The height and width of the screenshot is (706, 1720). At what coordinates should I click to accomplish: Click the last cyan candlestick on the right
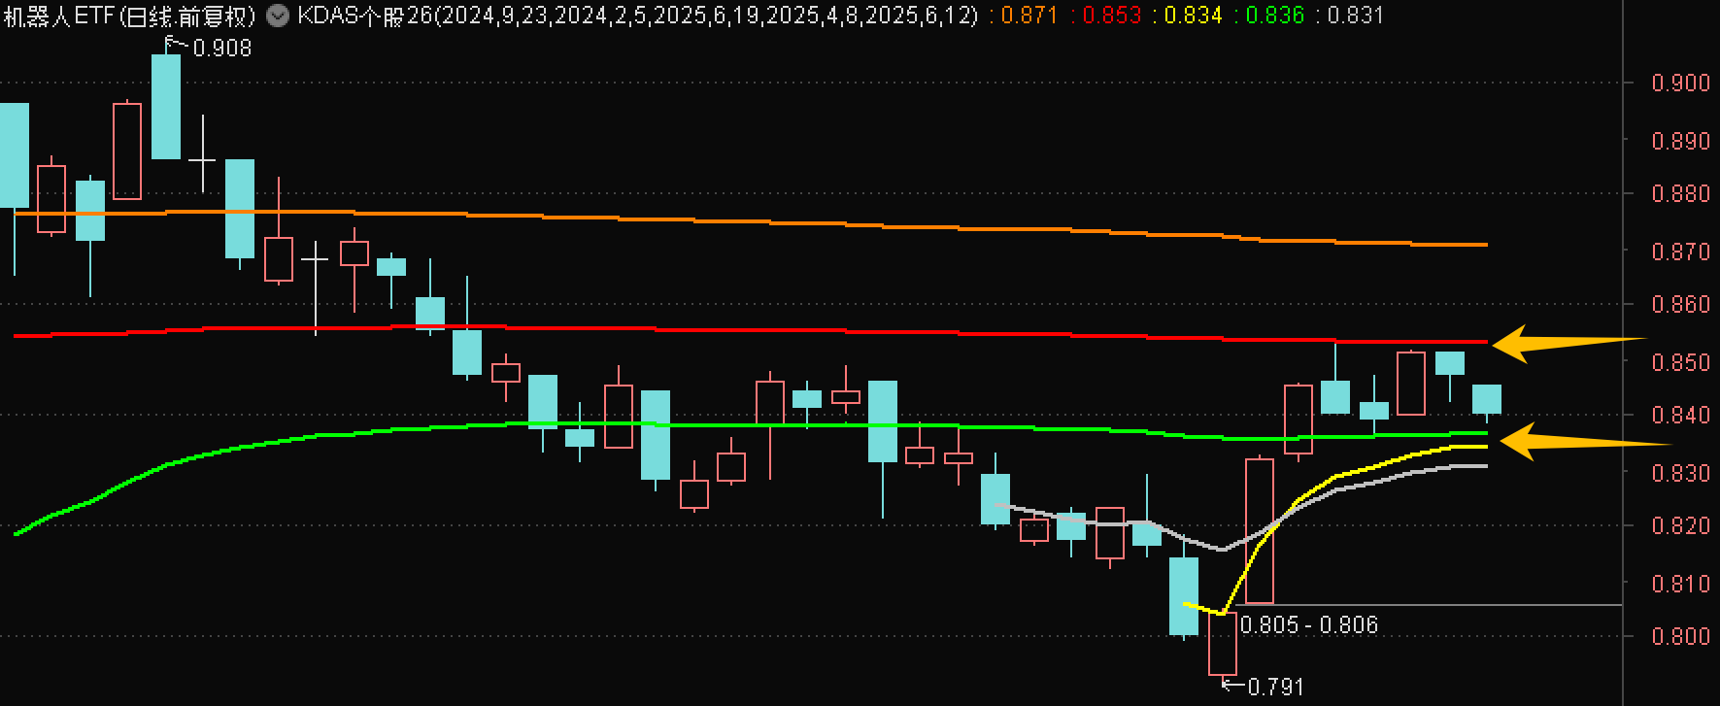click(x=1487, y=399)
